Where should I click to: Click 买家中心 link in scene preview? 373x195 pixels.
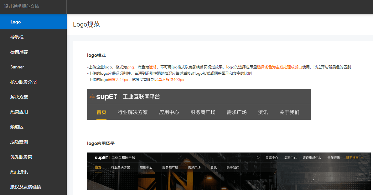tap(272, 157)
